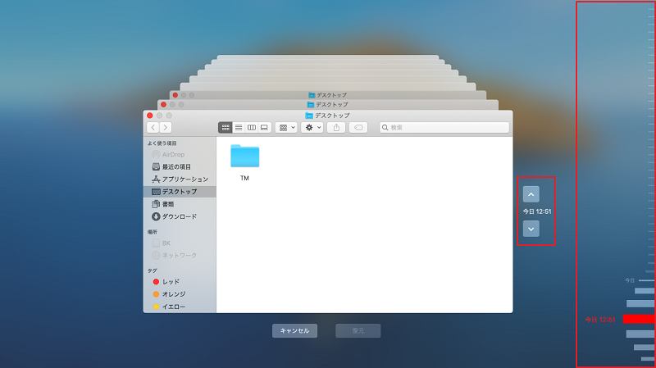Image resolution: width=656 pixels, height=368 pixels.
Task: Switch Finder to list view
Action: tap(239, 128)
